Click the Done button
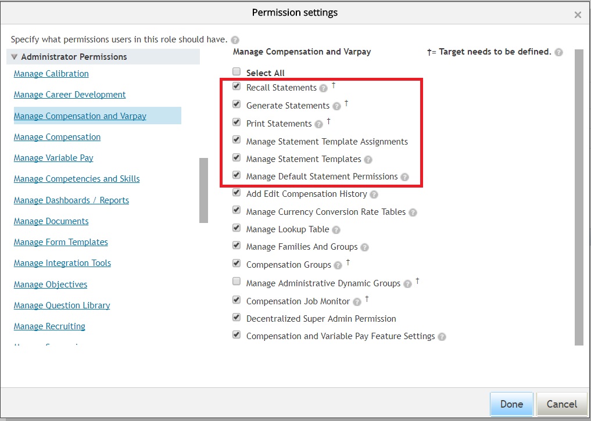 tap(511, 404)
